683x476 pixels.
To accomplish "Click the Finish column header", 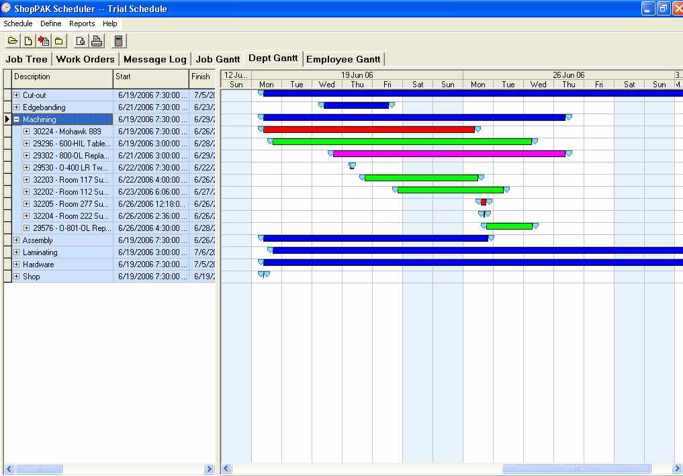I will (203, 79).
